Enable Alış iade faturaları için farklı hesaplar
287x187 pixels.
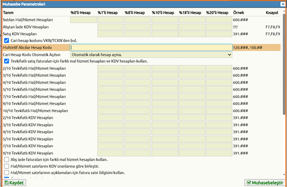[6, 159]
